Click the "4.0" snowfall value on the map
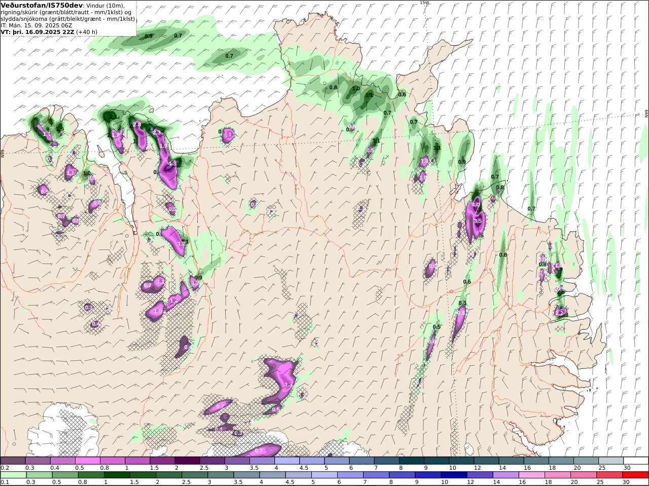Image resolution: width=649 pixels, height=486 pixels. coord(476,205)
